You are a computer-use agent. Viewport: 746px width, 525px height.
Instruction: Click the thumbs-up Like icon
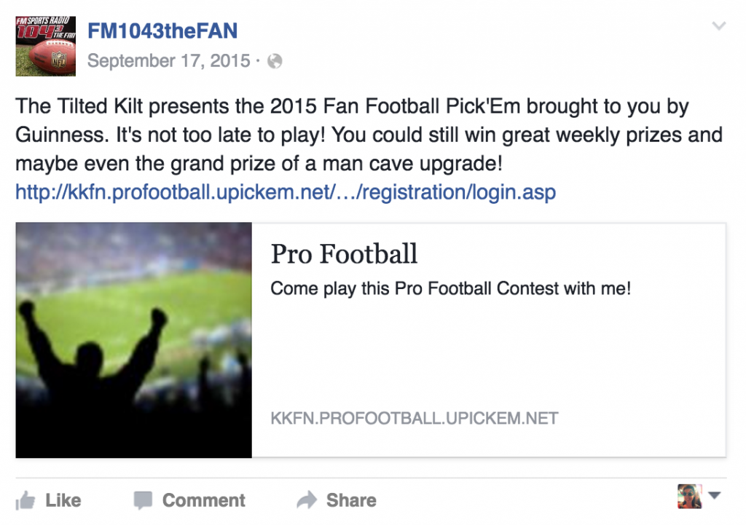pos(25,500)
